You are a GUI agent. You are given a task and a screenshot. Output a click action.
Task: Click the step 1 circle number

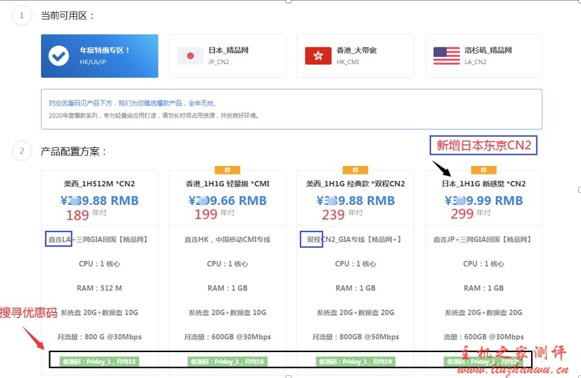(x=21, y=16)
